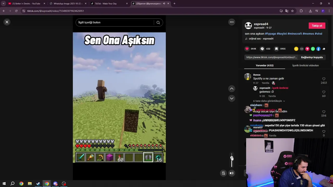The height and width of the screenshot is (187, 333).
Task: Bookmark the video with the save icon
Action: (276, 49)
